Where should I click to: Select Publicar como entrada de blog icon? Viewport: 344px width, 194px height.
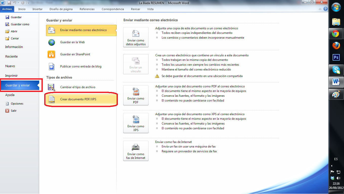click(51, 66)
